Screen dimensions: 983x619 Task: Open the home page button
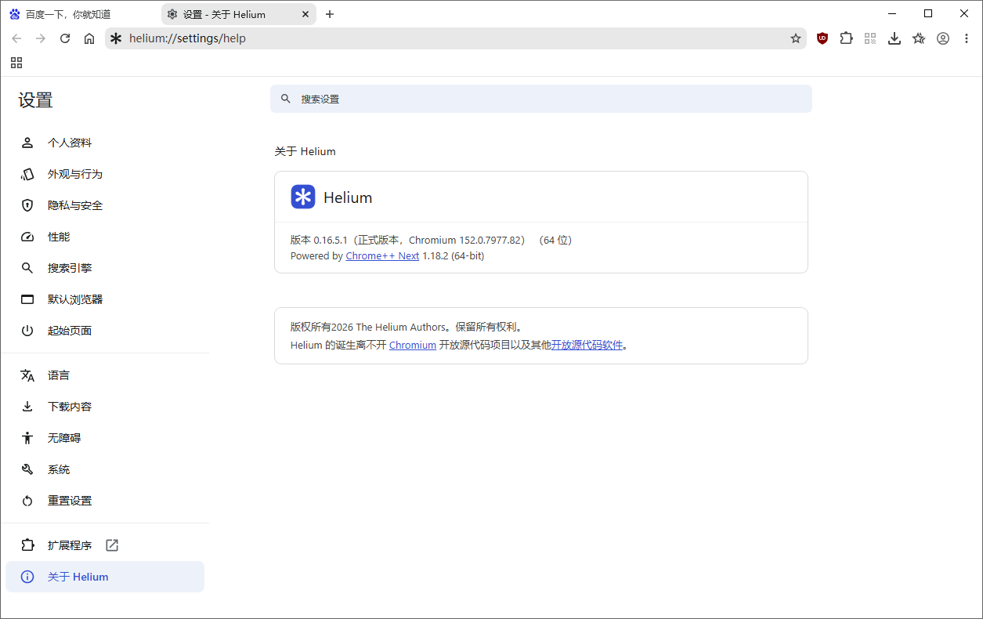(x=89, y=38)
